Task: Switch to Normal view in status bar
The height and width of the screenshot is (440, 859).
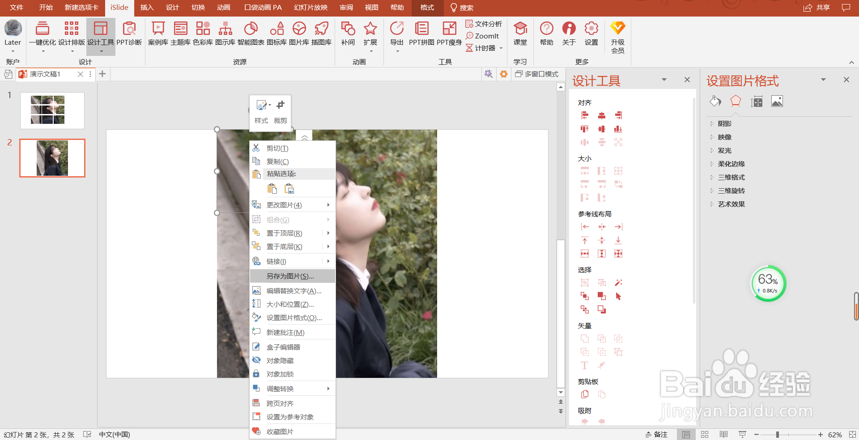Action: click(x=686, y=435)
